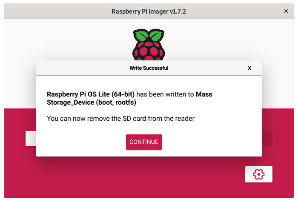Click the '(boot, rootfs)' partition text
This screenshot has height=202, width=298.
point(116,102)
